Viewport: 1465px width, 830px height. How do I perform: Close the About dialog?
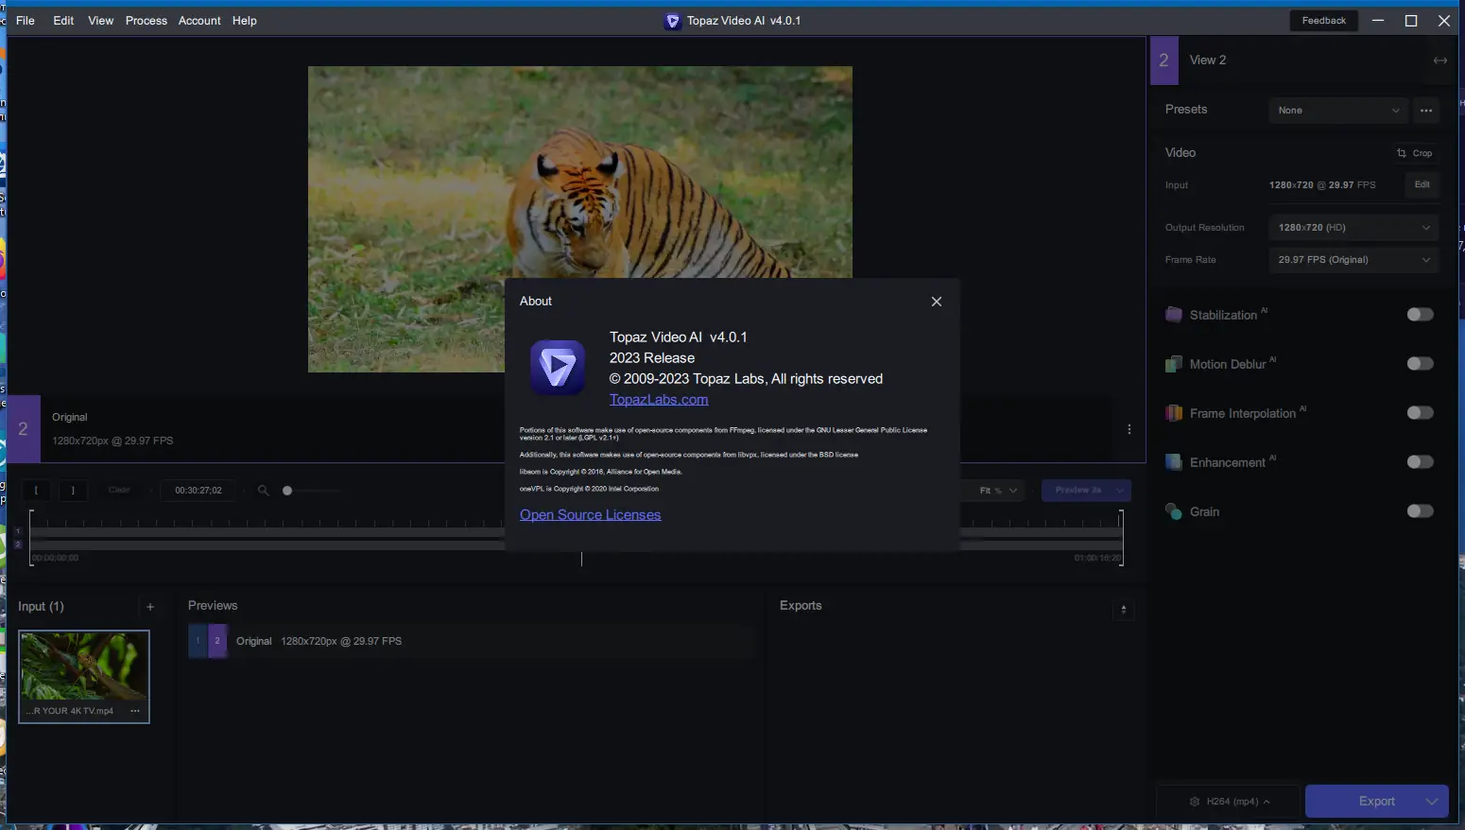(x=937, y=302)
